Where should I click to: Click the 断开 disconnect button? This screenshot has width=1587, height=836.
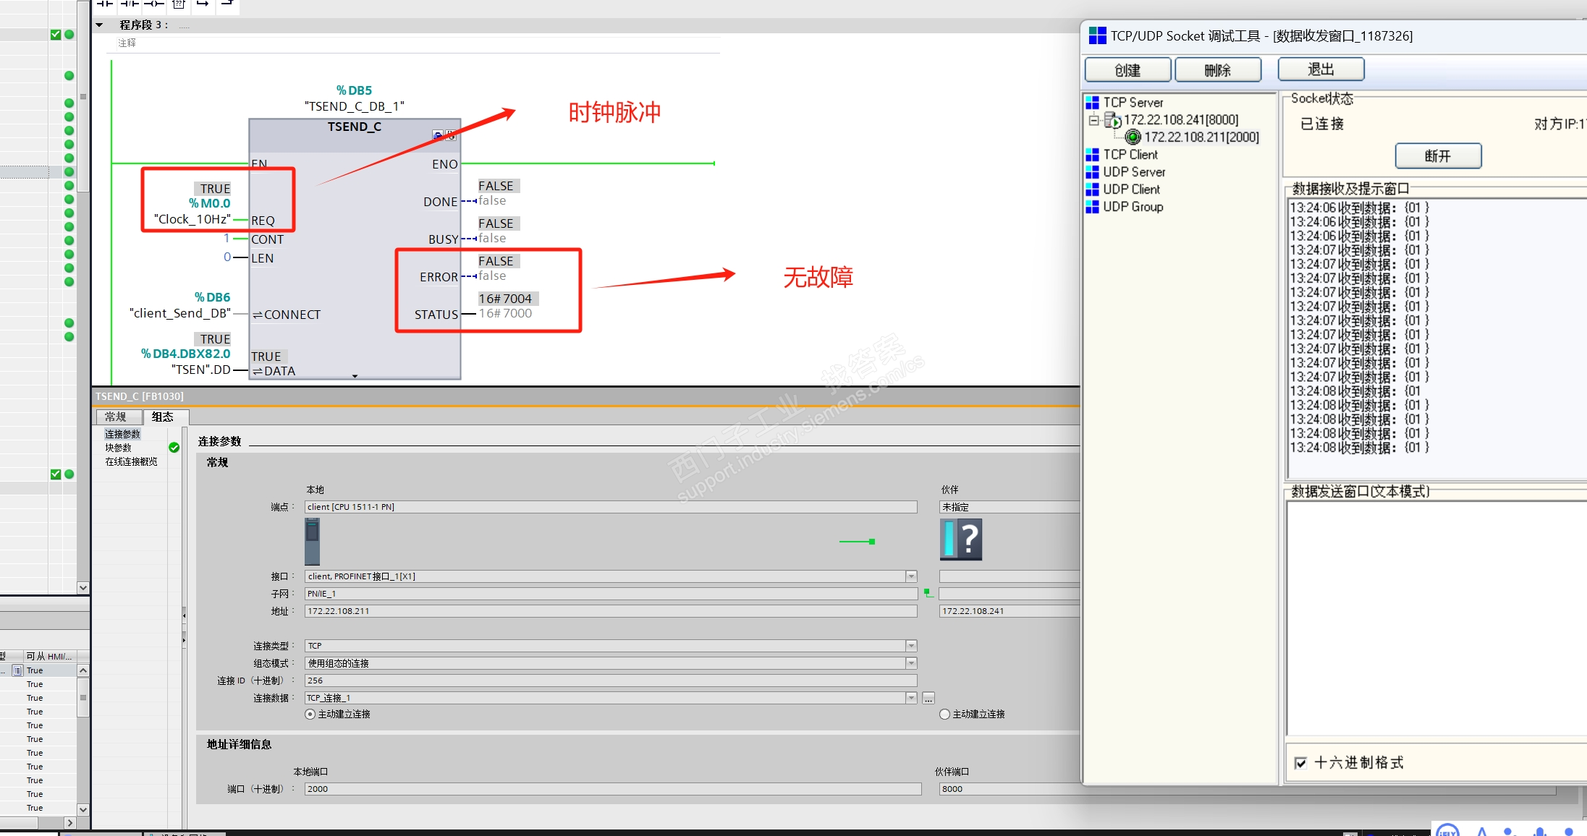click(1437, 156)
